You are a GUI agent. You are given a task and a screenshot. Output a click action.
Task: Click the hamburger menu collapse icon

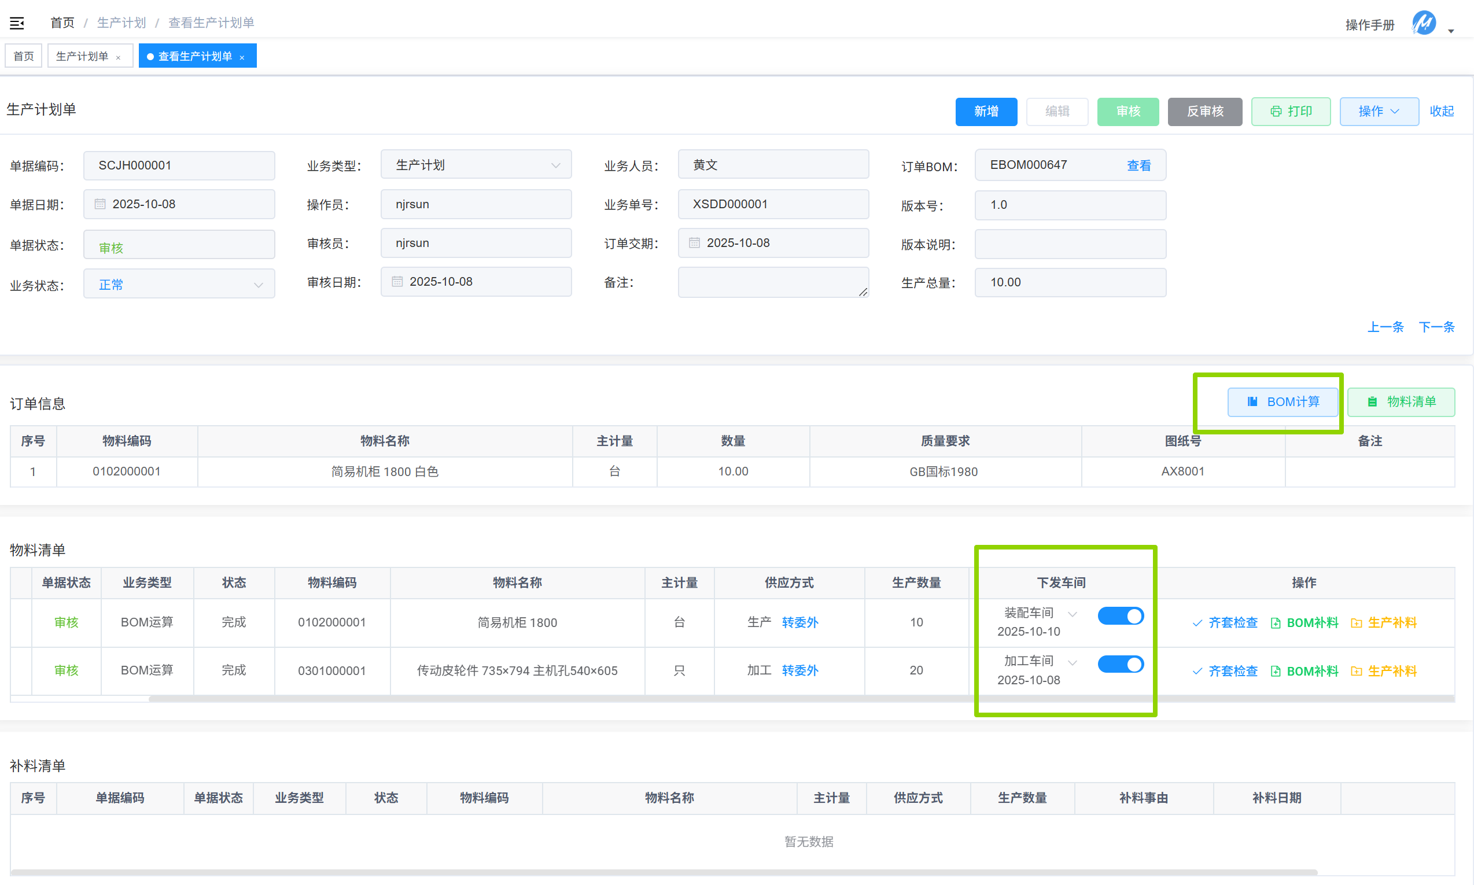click(17, 23)
